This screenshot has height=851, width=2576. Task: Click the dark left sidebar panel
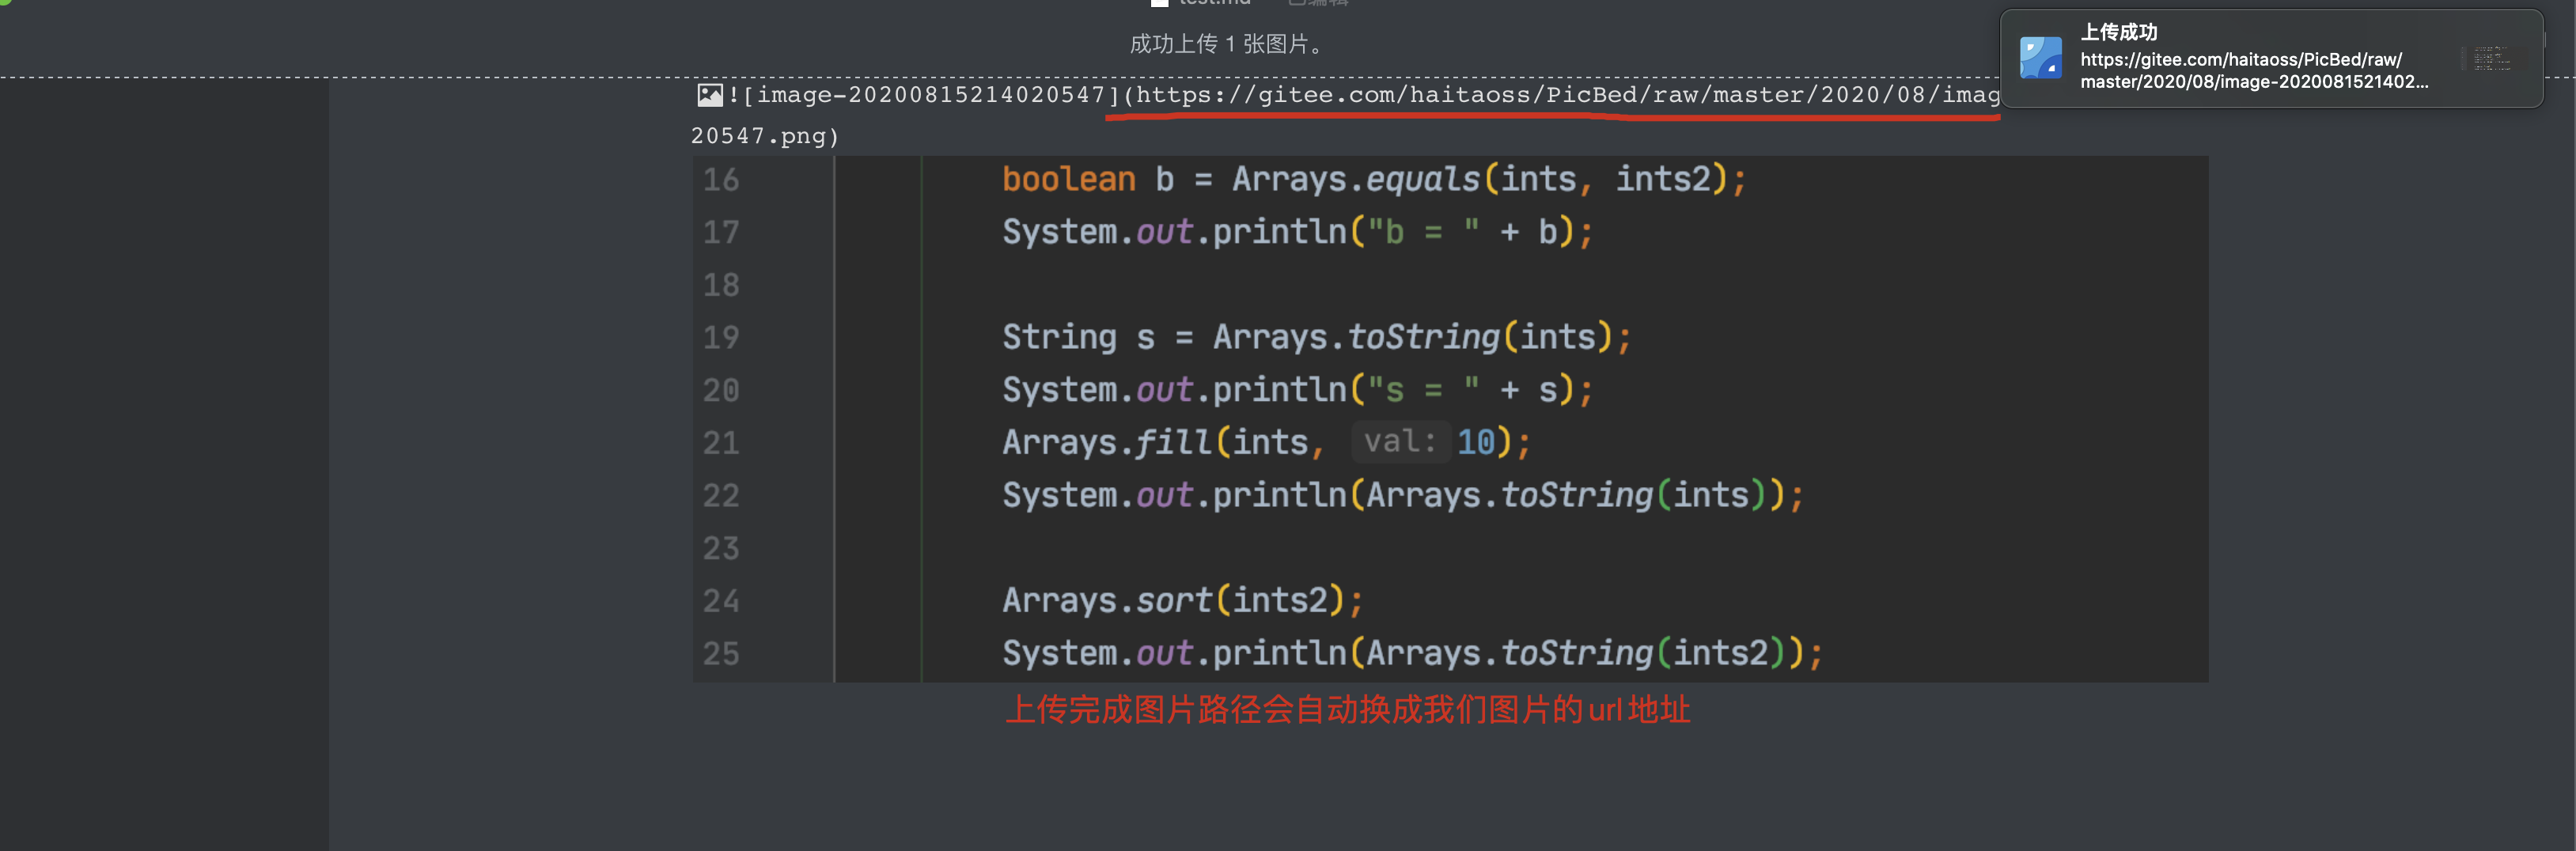click(x=164, y=460)
